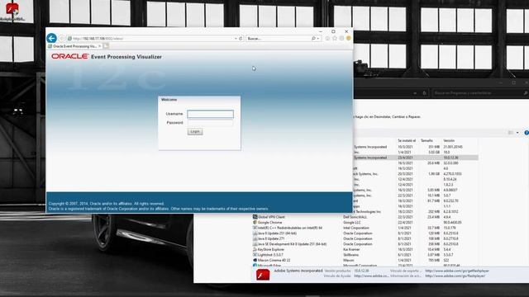The image size is (529, 297).
Task: Click Flash Player icon in details pane
Action: [263, 275]
